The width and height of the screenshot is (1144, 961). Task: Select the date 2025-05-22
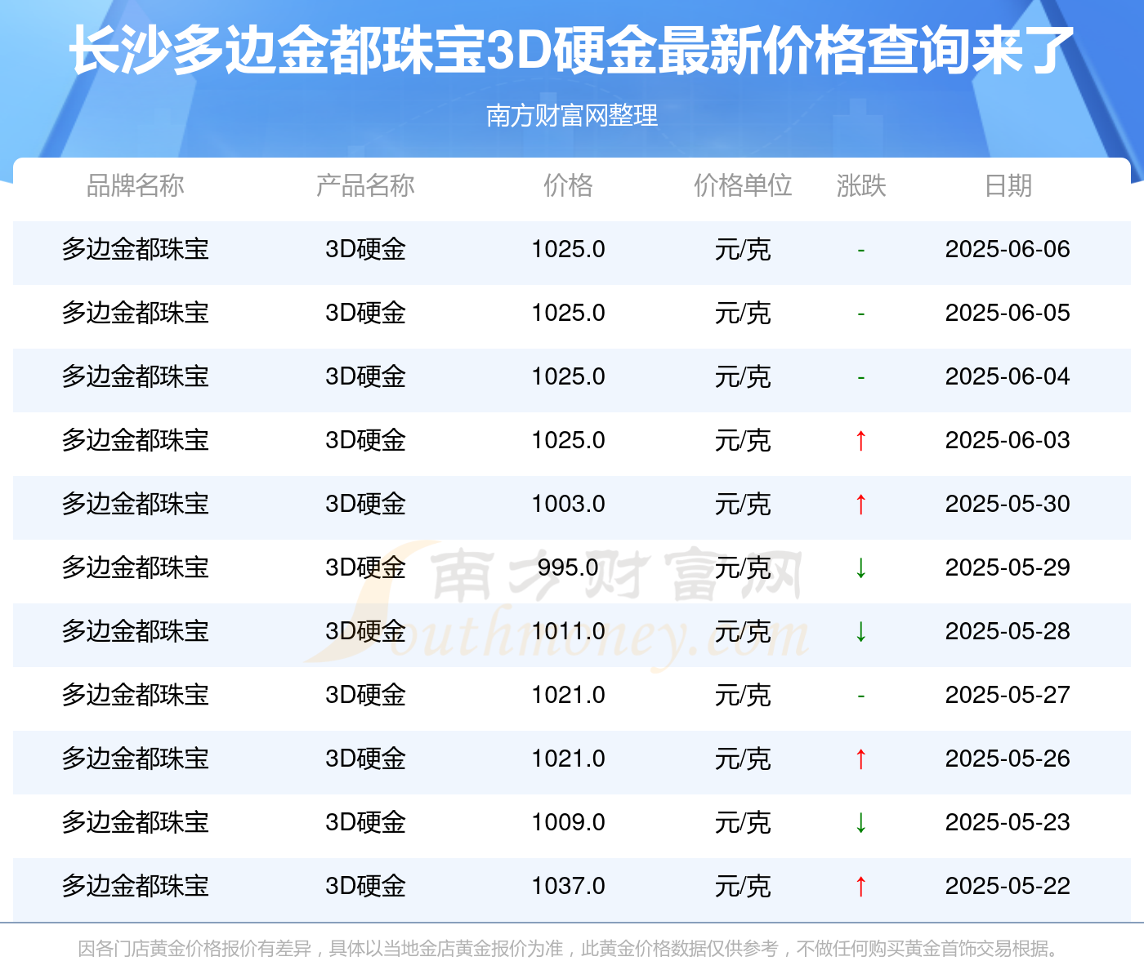point(1008,886)
